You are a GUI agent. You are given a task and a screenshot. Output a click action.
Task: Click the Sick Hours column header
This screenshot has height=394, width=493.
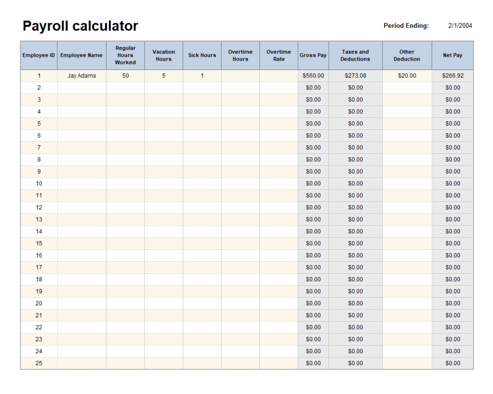tap(202, 55)
